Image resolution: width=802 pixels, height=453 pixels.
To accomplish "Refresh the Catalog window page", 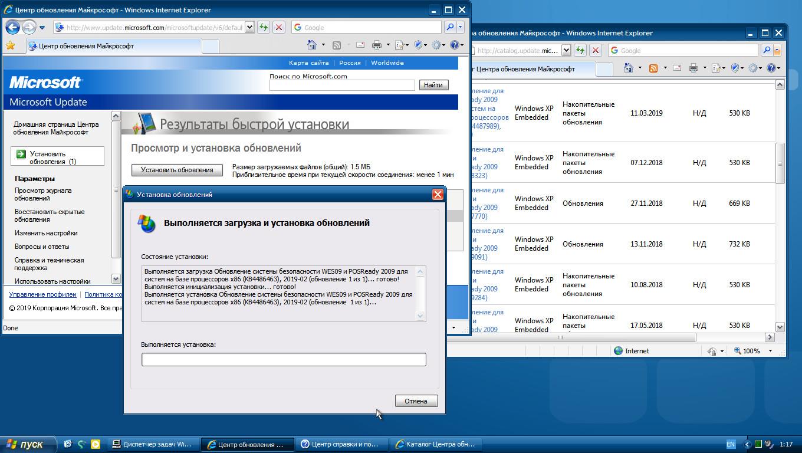I will [x=580, y=50].
